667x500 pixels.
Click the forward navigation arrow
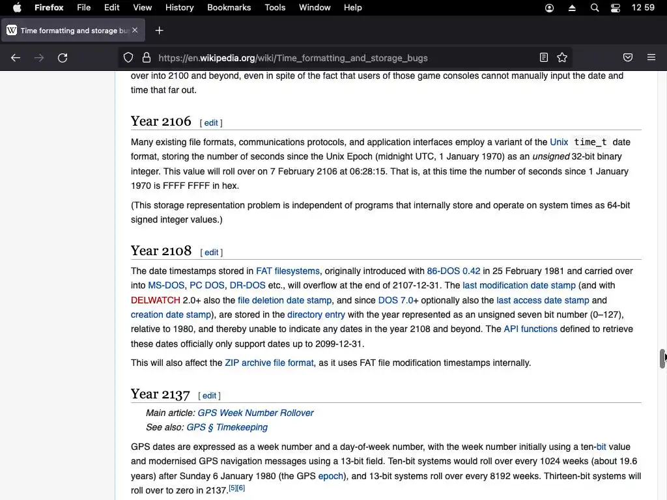(x=39, y=58)
